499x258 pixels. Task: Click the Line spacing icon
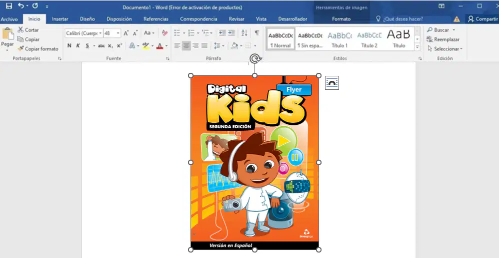217,46
